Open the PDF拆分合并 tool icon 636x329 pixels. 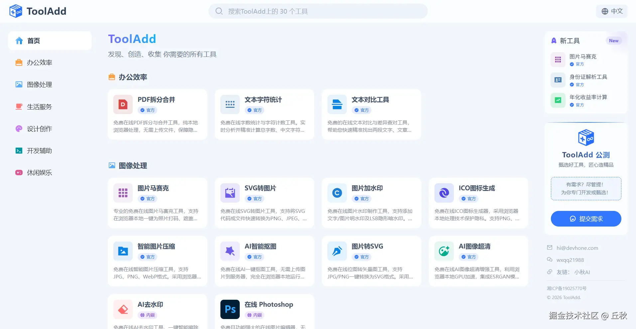123,104
